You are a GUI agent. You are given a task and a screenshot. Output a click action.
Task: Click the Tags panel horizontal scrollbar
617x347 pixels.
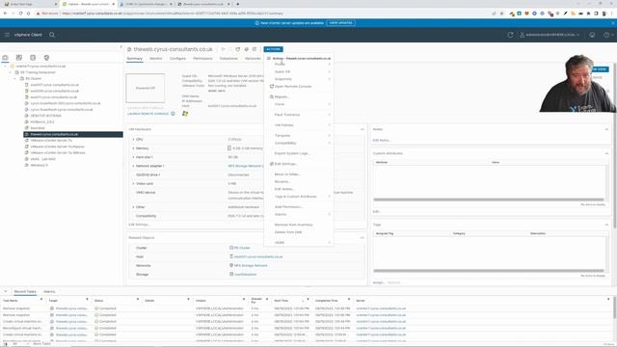click(x=489, y=271)
